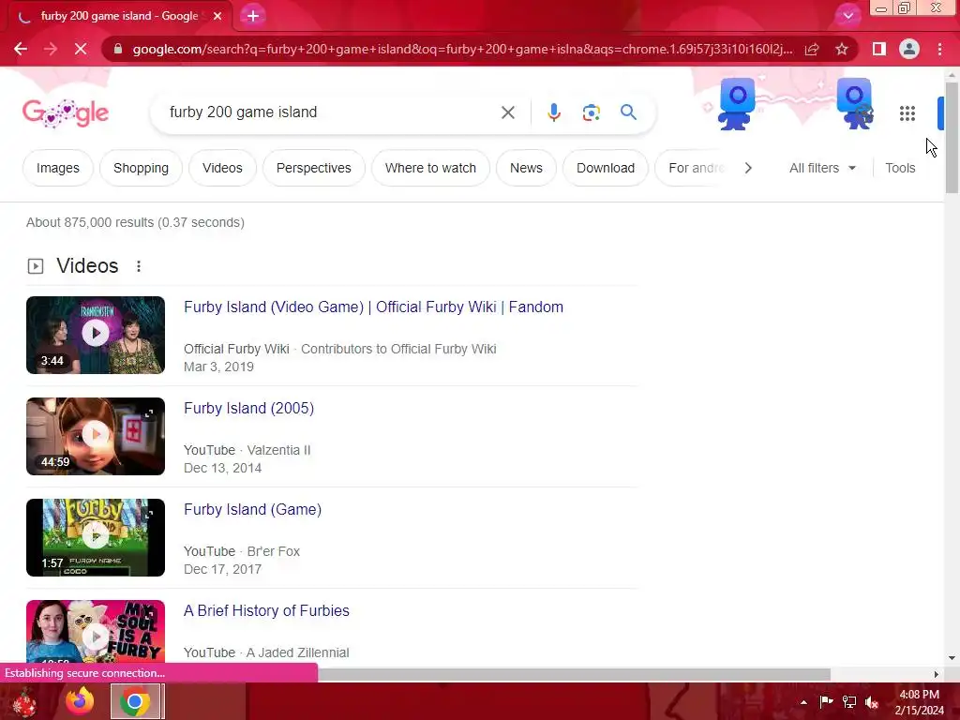Open Chrome three-dot menu
The height and width of the screenshot is (720, 960).
click(x=939, y=49)
